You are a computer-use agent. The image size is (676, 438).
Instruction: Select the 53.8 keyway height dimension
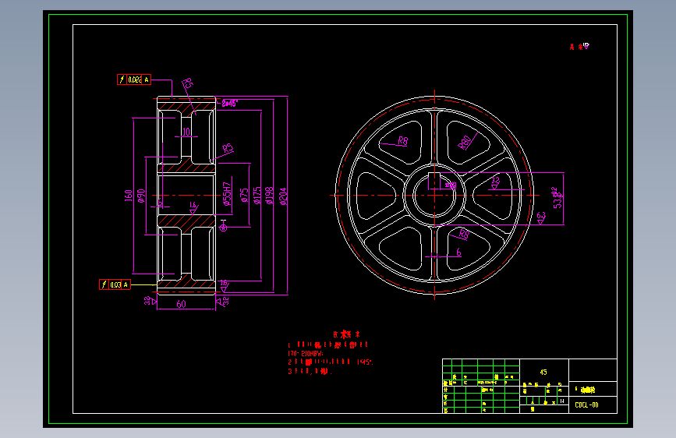557,198
